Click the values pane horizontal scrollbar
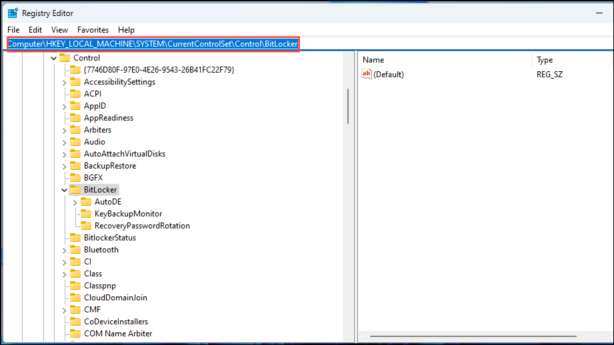The width and height of the screenshot is (614, 345). click(473, 336)
